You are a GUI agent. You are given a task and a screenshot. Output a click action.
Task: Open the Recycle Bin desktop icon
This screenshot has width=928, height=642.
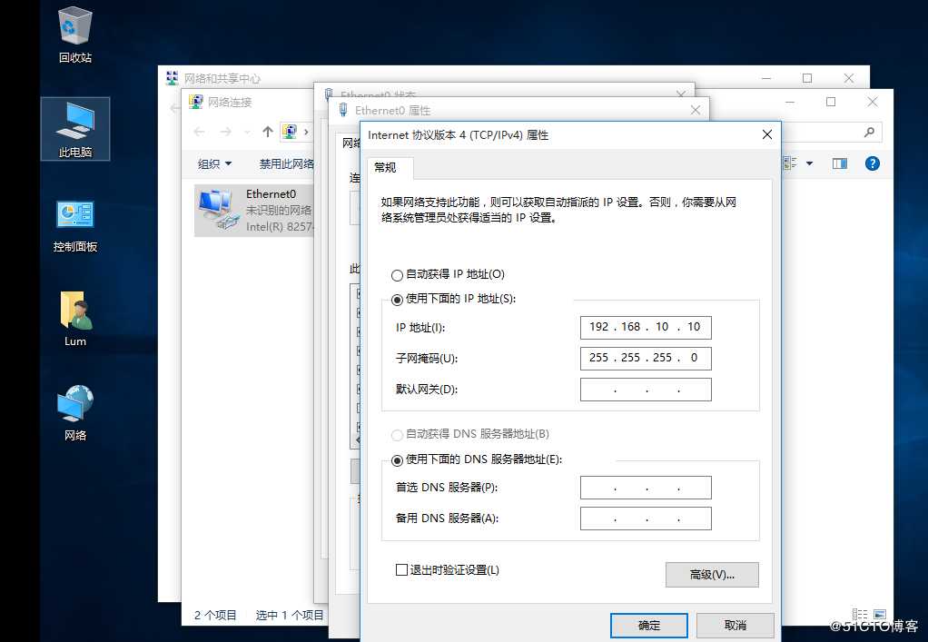point(74,35)
